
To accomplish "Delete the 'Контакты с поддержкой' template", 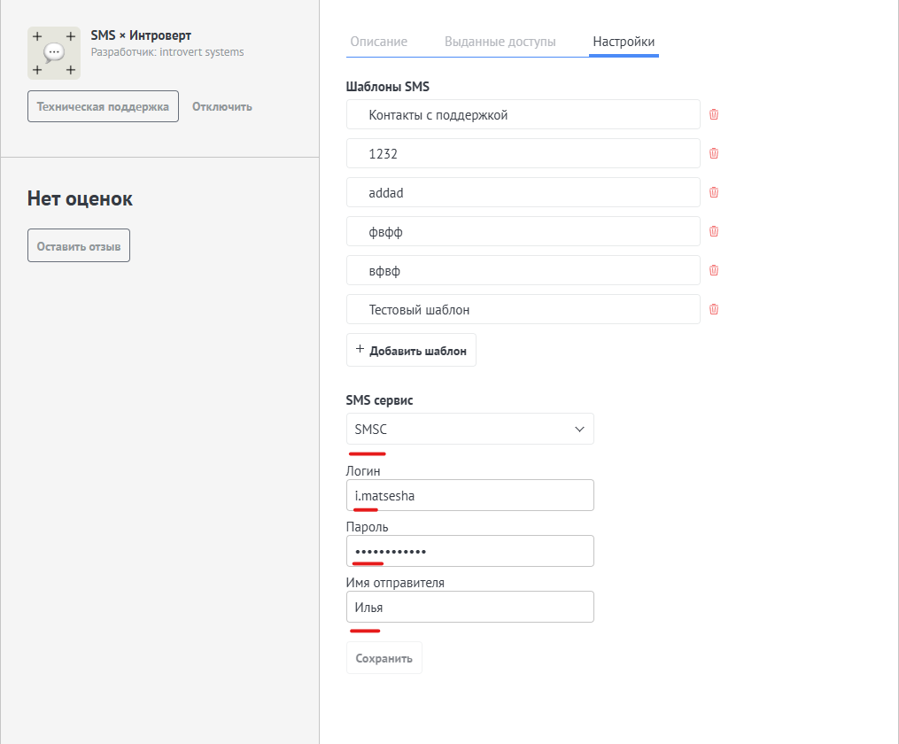I will click(714, 114).
